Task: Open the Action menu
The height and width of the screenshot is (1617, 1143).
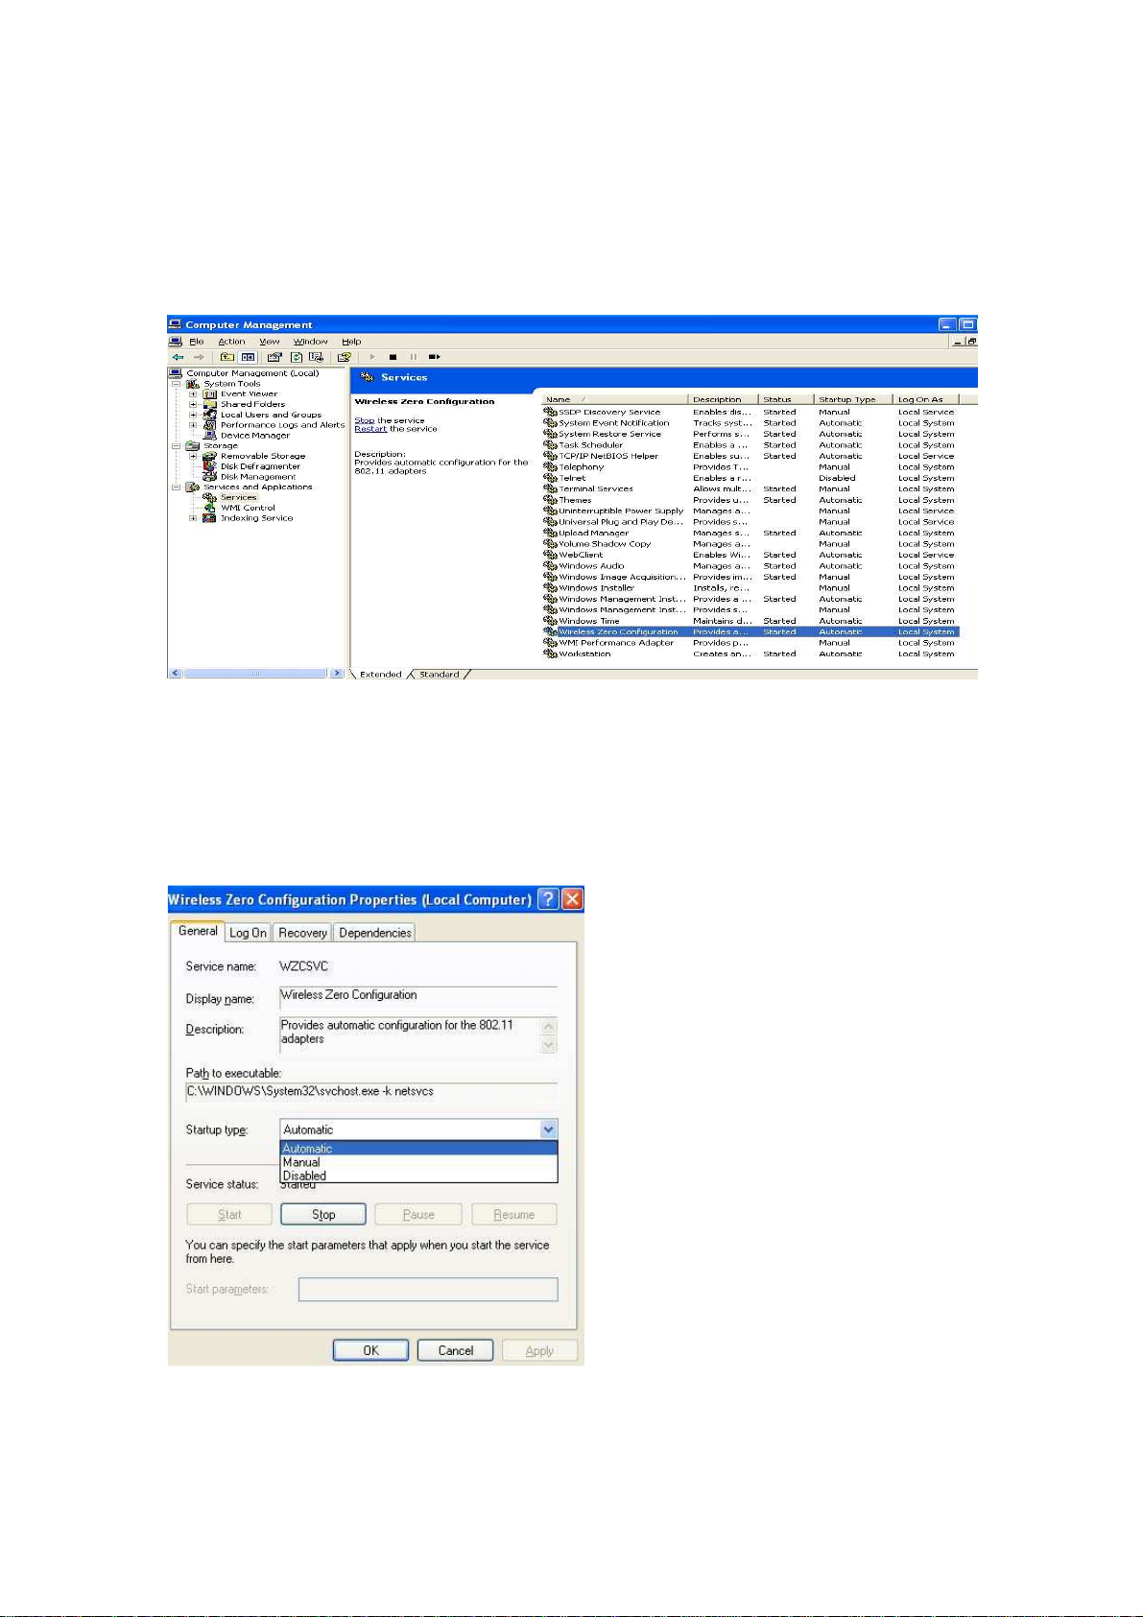Action: [x=231, y=342]
